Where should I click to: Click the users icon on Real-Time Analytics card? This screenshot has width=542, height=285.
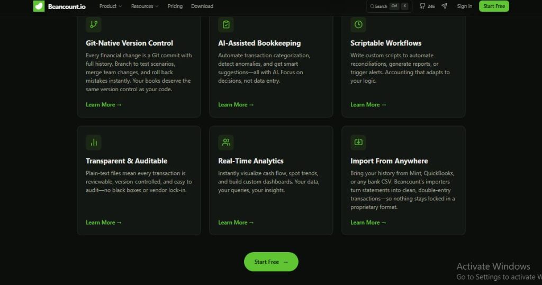point(226,142)
